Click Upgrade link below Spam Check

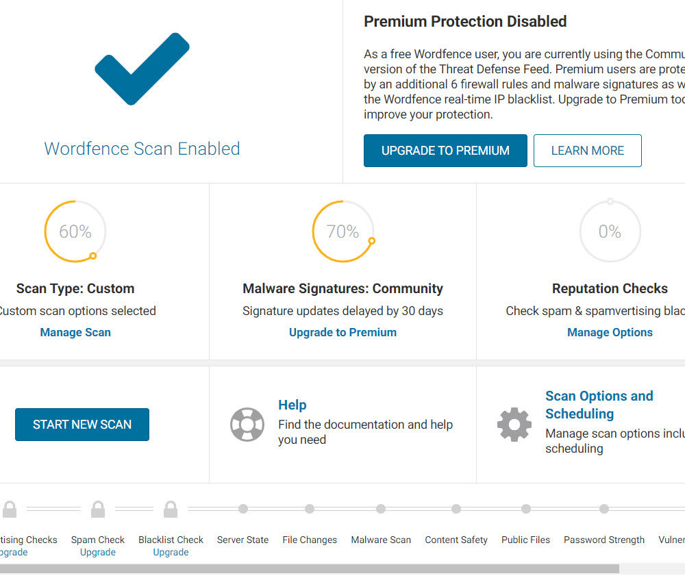98,552
